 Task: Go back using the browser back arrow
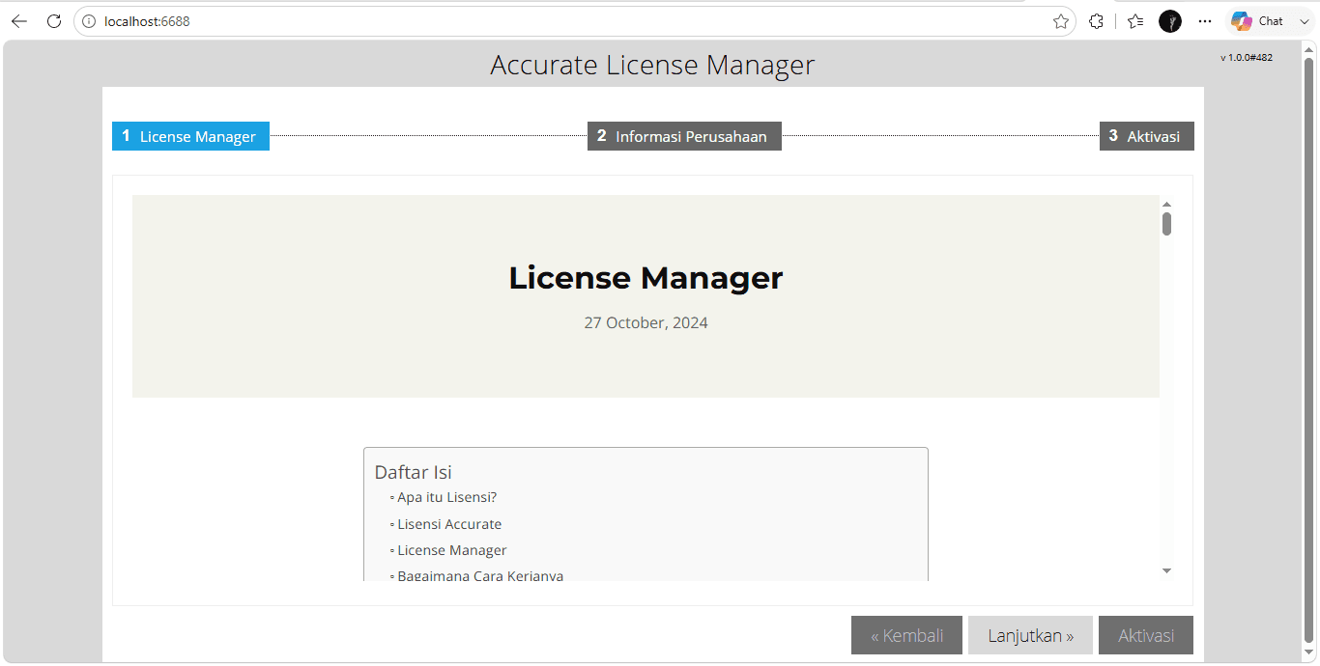[19, 21]
